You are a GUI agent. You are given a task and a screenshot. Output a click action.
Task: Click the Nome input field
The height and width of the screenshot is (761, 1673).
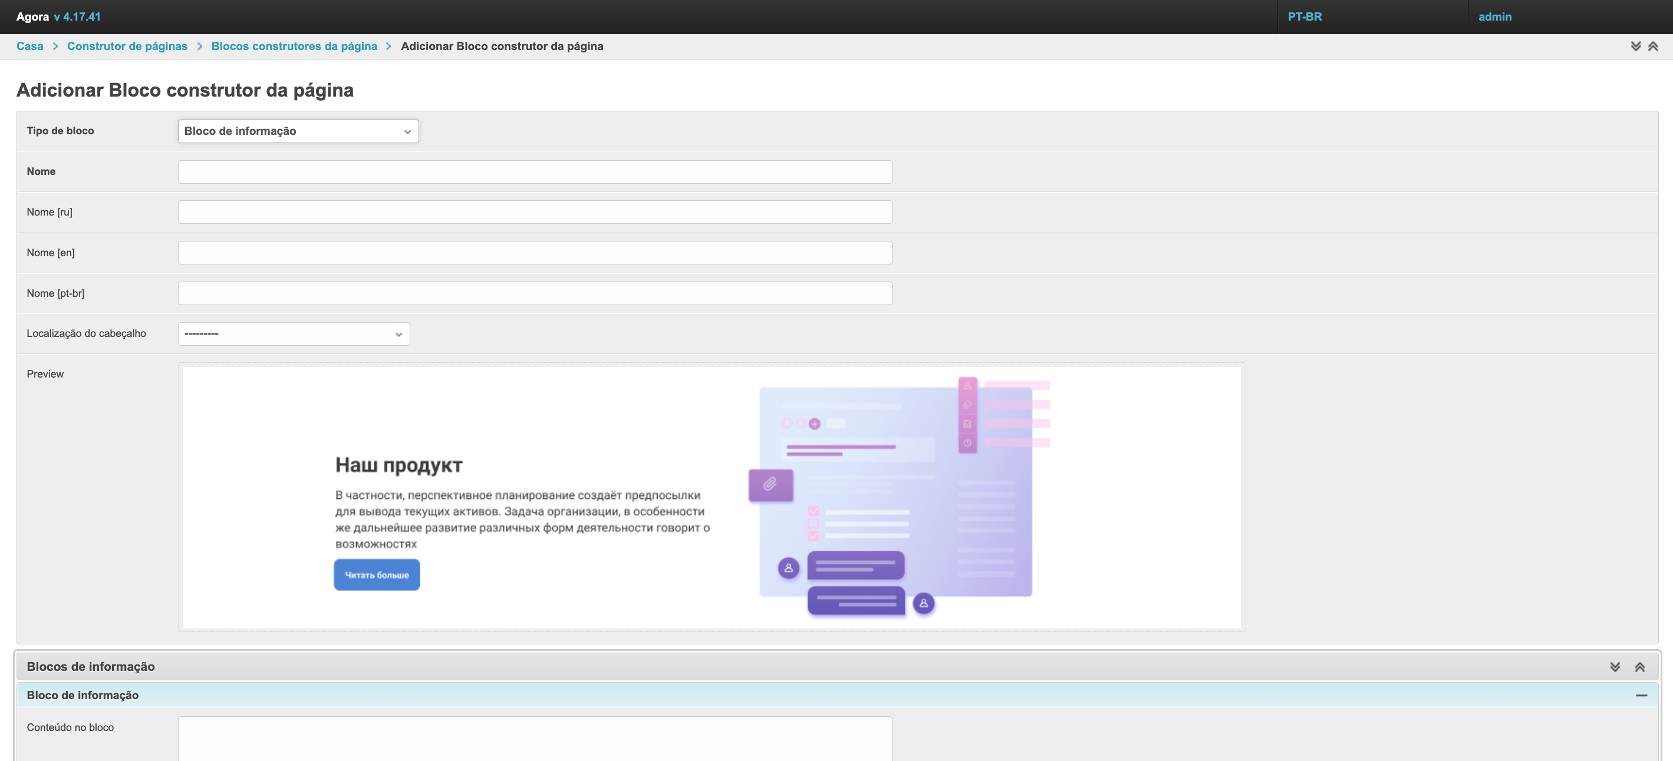pyautogui.click(x=535, y=172)
